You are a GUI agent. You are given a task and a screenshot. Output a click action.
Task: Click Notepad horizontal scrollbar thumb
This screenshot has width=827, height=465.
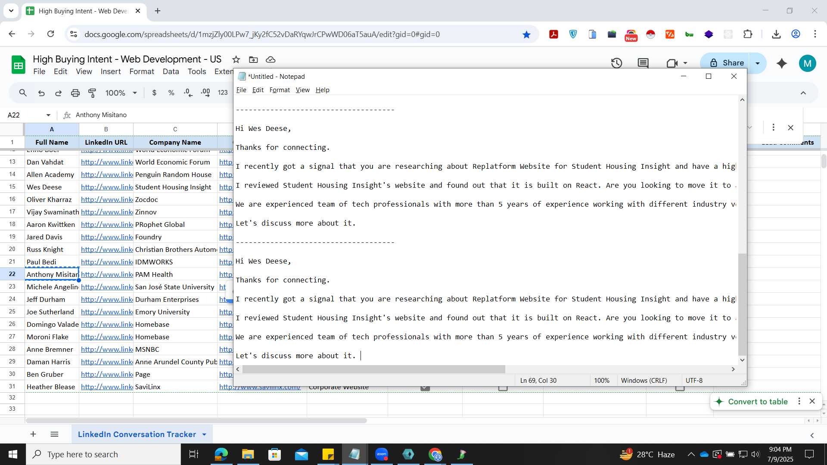click(373, 369)
